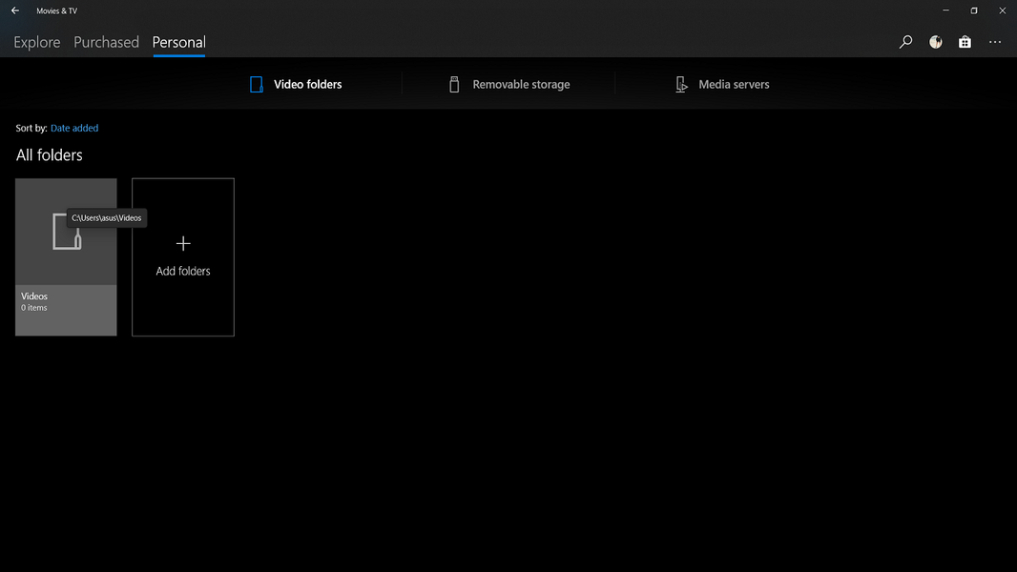This screenshot has height=572, width=1017.
Task: Select the Personal tab
Action: [179, 42]
